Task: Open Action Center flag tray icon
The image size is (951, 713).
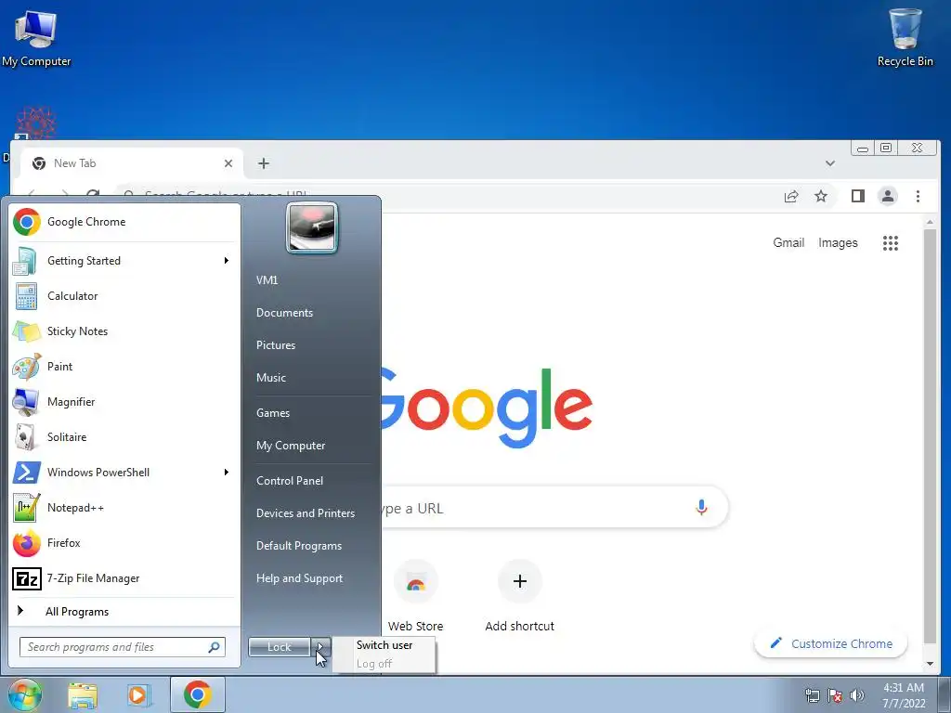Action: [x=835, y=695]
